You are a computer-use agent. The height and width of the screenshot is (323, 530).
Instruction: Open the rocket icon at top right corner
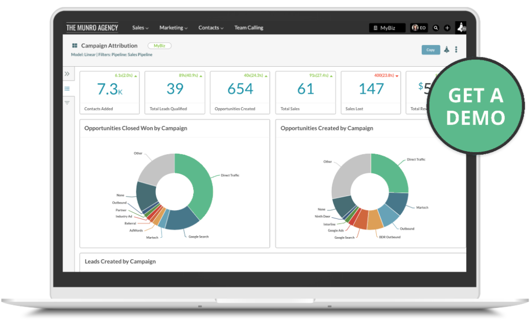pos(461,27)
